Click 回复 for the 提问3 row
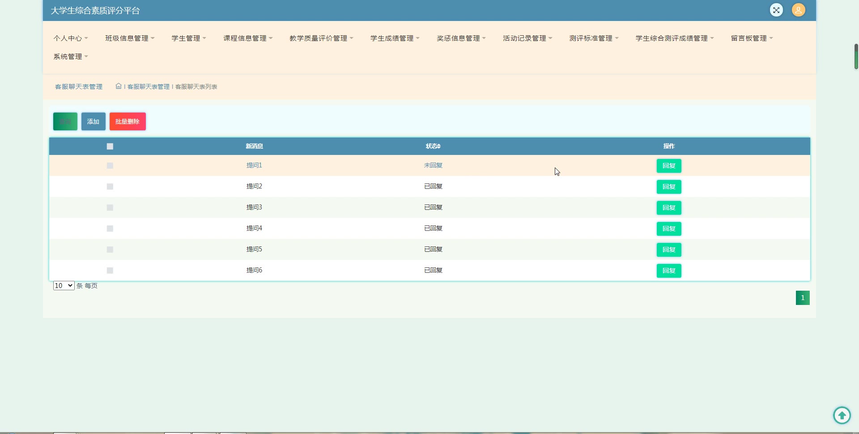This screenshot has width=859, height=434. 669,208
